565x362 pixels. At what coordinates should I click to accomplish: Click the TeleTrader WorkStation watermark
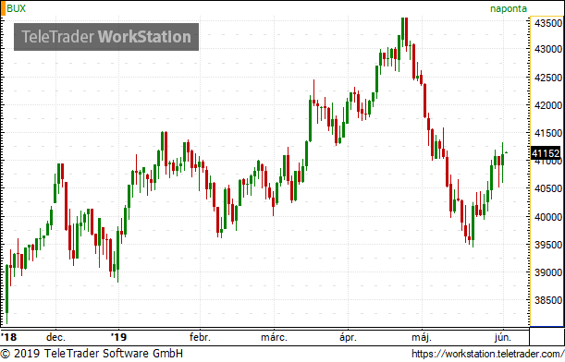(x=106, y=37)
